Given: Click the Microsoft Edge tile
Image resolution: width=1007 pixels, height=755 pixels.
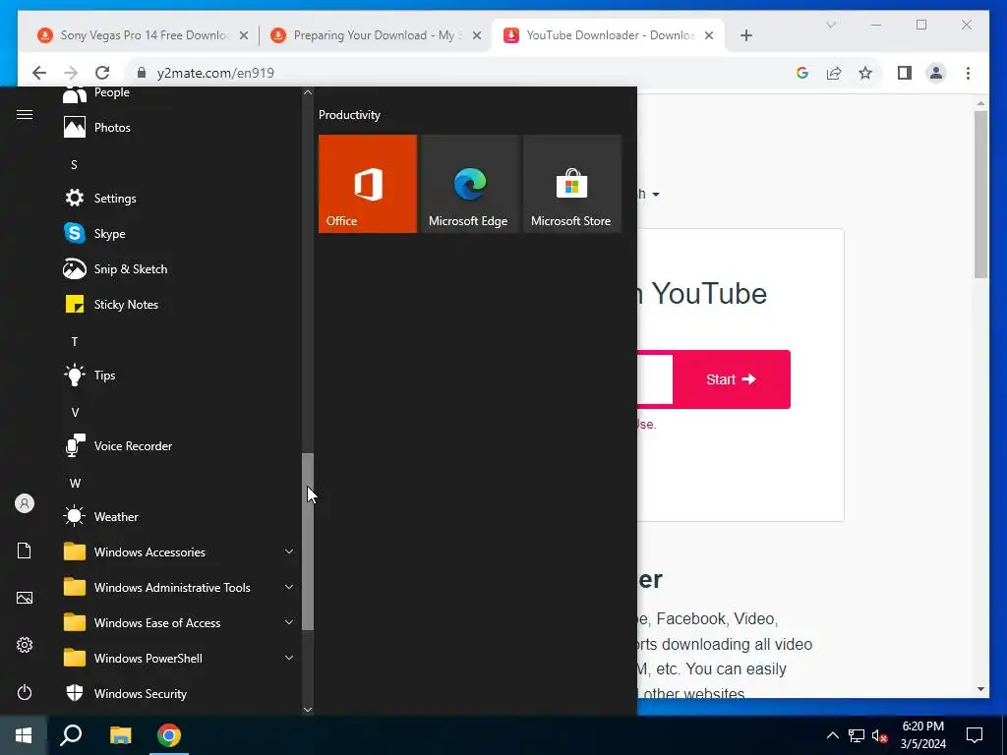Looking at the screenshot, I should point(470,184).
